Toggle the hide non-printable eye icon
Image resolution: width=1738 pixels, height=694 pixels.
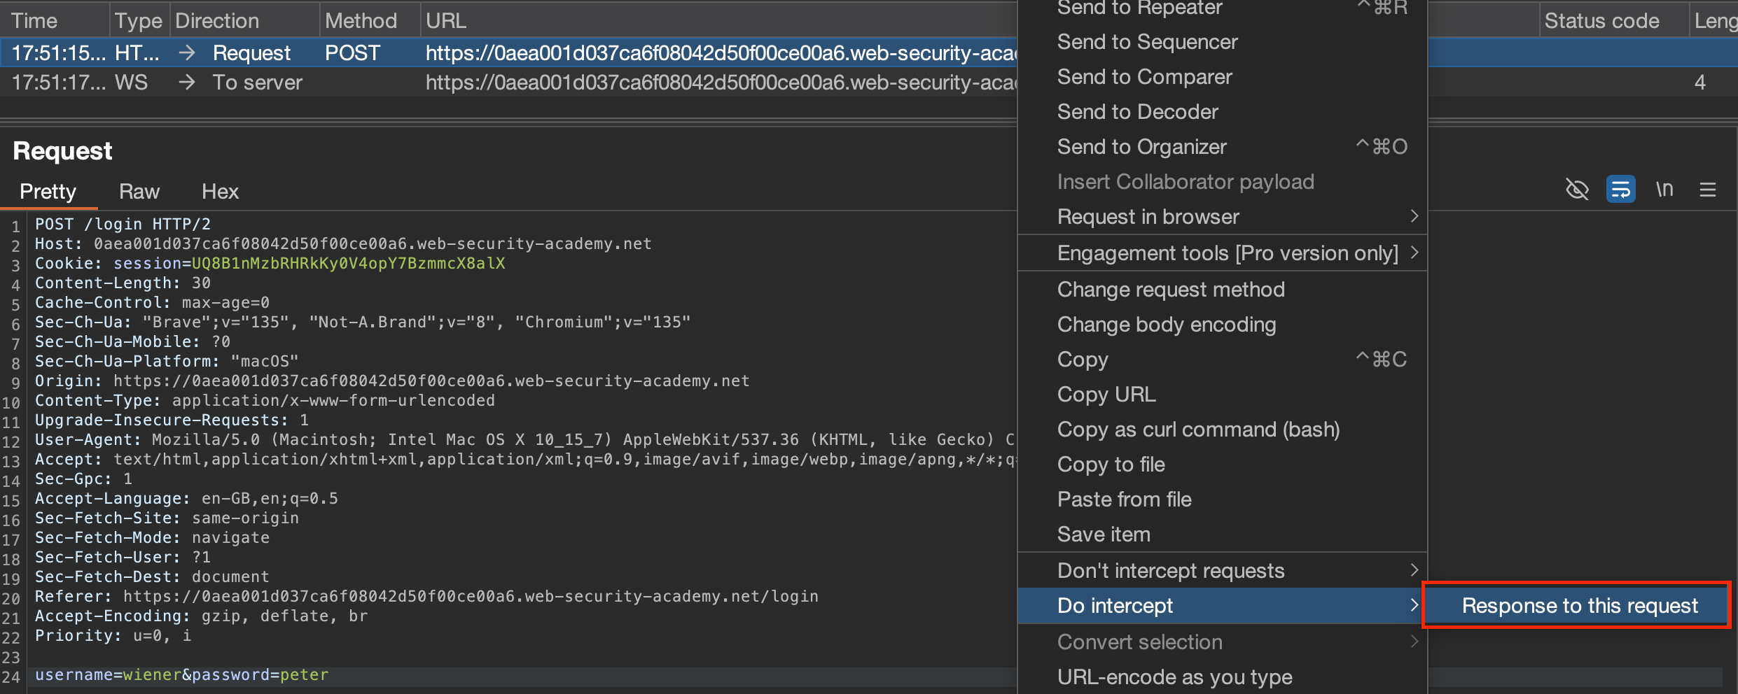1576,190
